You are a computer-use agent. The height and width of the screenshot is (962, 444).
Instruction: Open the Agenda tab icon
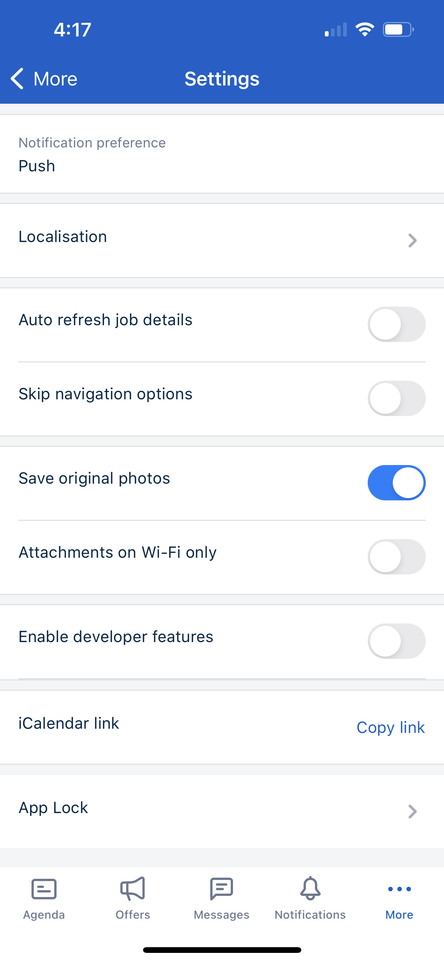point(43,889)
